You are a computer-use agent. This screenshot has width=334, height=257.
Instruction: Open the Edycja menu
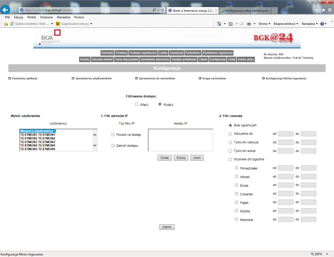pyautogui.click(x=19, y=17)
